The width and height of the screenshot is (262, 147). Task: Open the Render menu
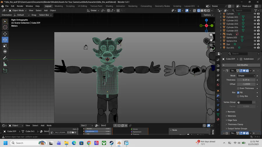[20, 6]
